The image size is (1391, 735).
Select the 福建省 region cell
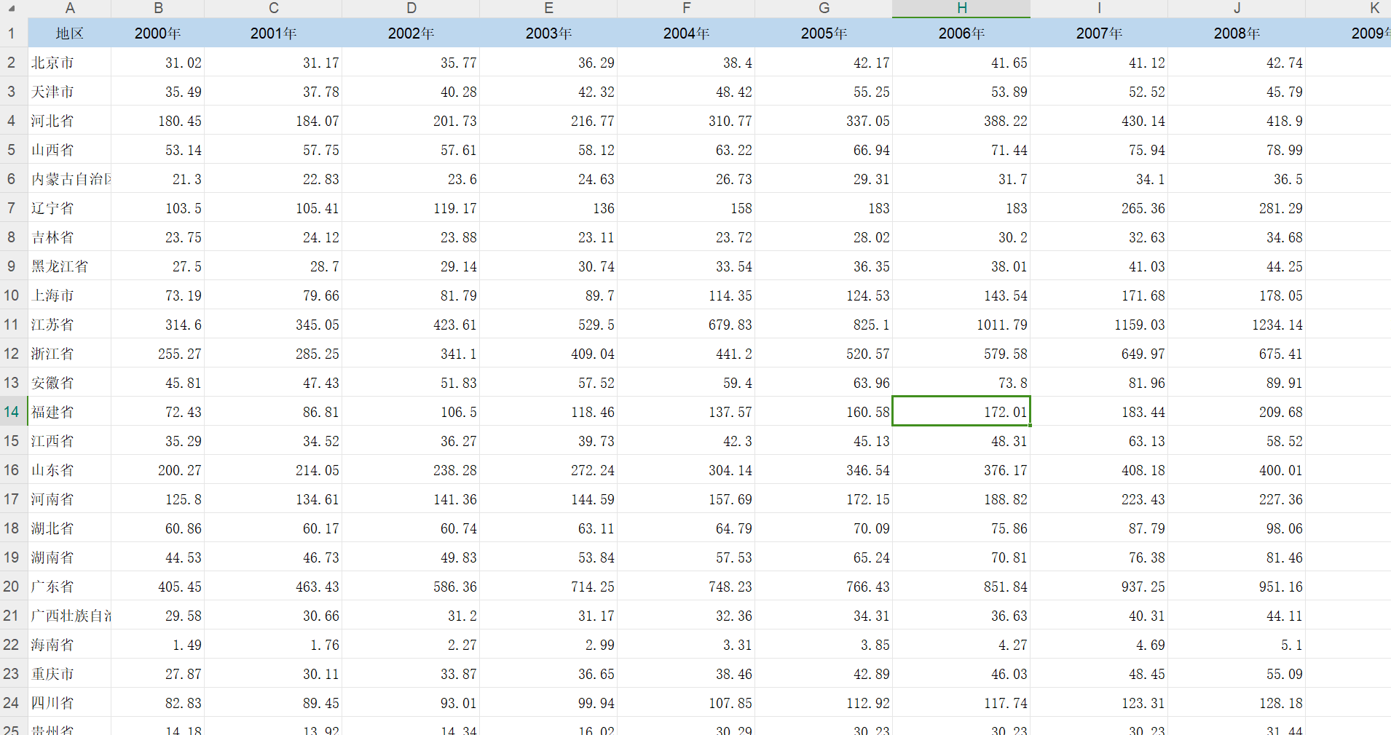click(70, 412)
